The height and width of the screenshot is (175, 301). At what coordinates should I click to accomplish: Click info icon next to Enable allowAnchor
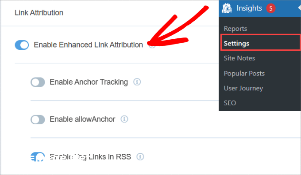pyautogui.click(x=124, y=119)
